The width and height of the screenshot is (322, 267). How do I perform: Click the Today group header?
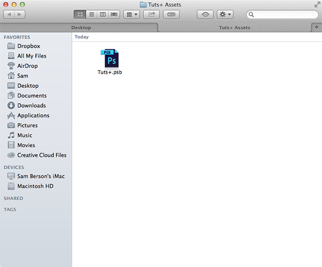82,37
